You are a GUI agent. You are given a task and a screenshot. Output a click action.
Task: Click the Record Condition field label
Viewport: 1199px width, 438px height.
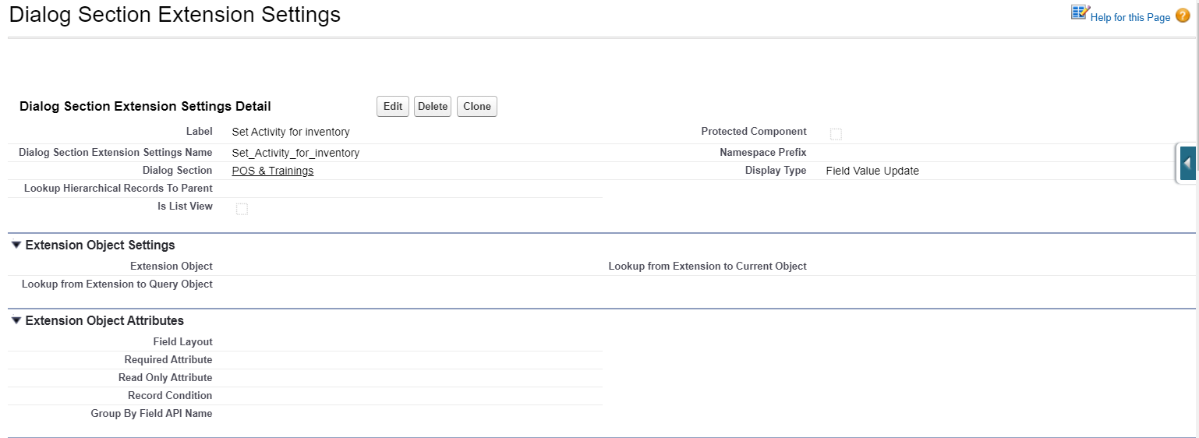point(170,395)
